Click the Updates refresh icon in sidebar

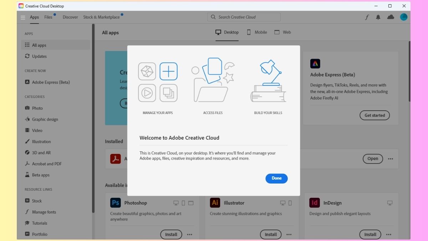[27, 56]
